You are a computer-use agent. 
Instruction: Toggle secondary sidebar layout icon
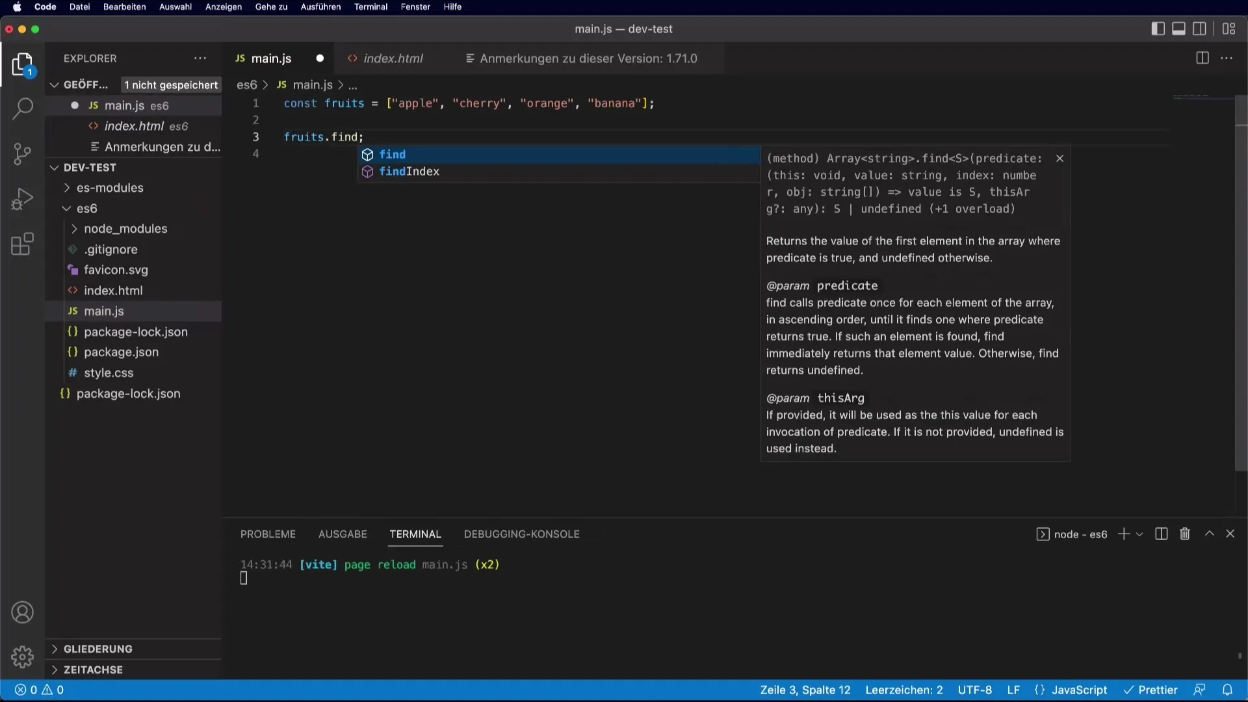tap(1199, 29)
